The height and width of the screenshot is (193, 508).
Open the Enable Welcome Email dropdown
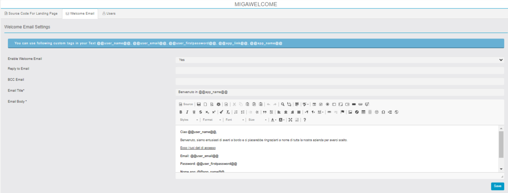coord(340,60)
